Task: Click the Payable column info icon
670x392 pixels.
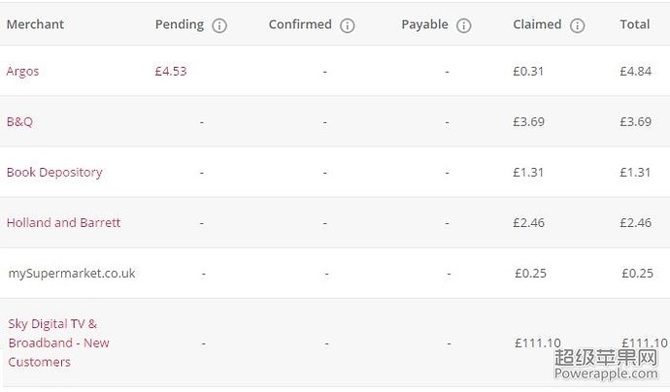Action: pyautogui.click(x=463, y=25)
